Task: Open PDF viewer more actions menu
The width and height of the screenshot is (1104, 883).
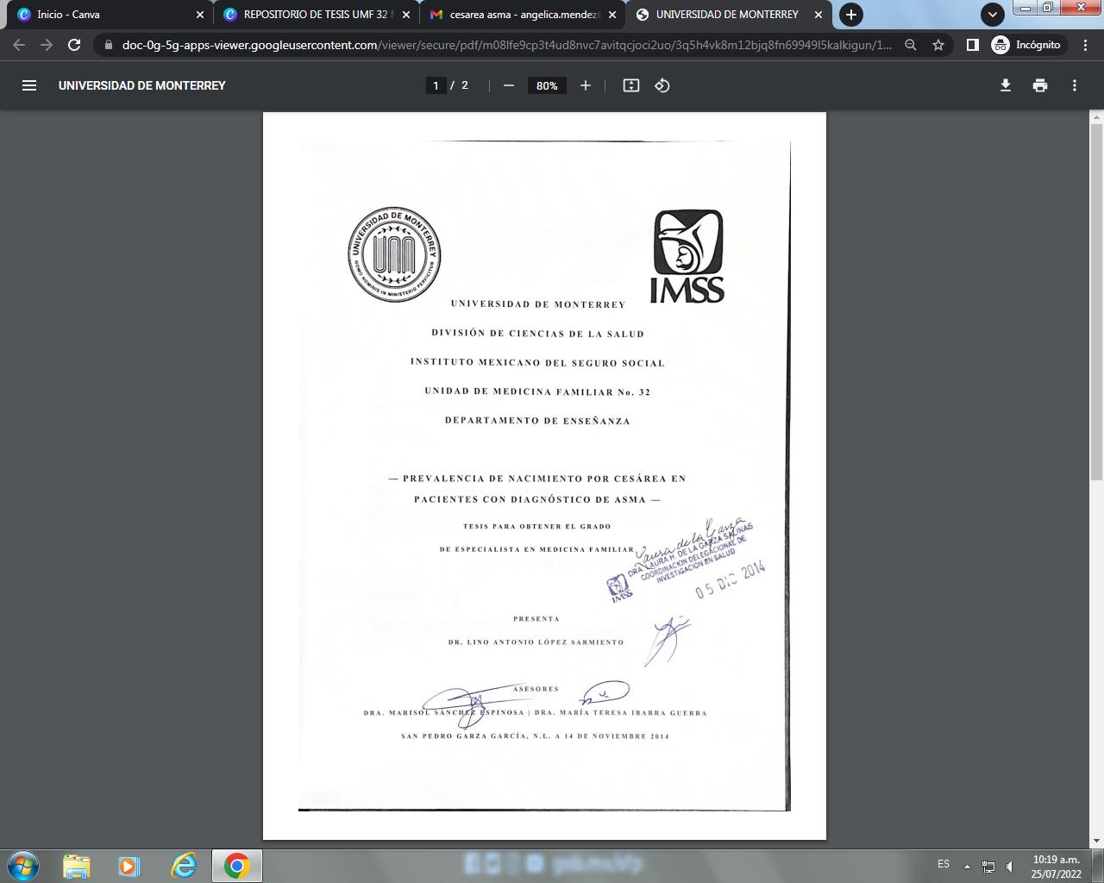Action: (x=1075, y=85)
